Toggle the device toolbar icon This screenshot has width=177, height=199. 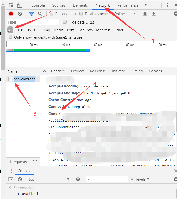[19, 5]
